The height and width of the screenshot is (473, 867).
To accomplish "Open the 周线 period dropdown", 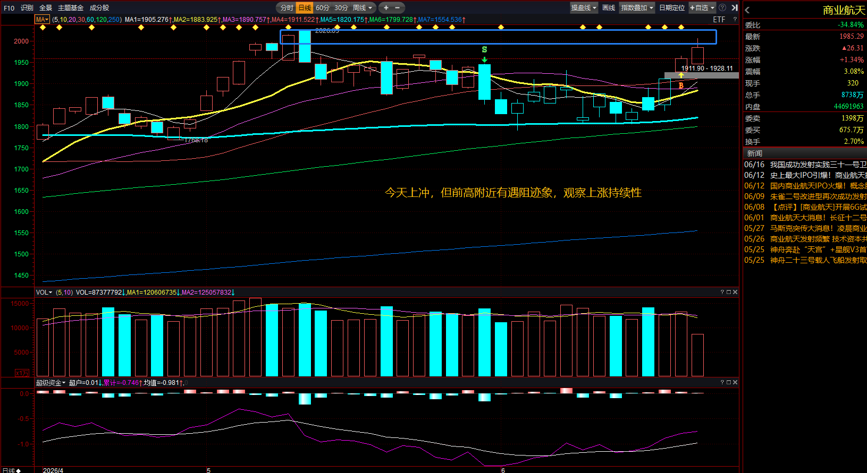I will click(x=363, y=8).
